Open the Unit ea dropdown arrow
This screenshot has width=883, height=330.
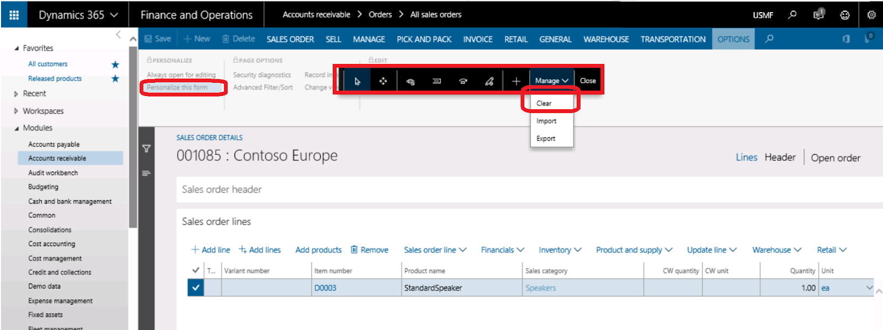coord(869,288)
